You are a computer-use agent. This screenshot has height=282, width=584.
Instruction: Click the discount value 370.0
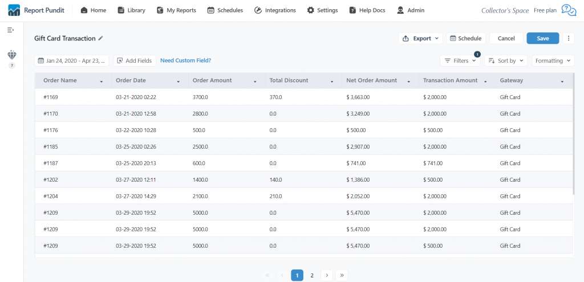coord(275,97)
